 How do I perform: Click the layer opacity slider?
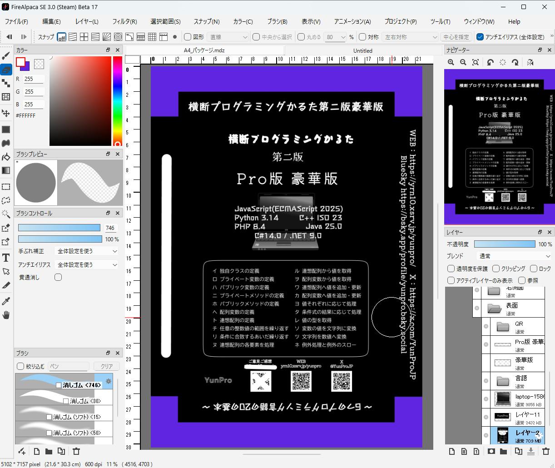coord(504,244)
